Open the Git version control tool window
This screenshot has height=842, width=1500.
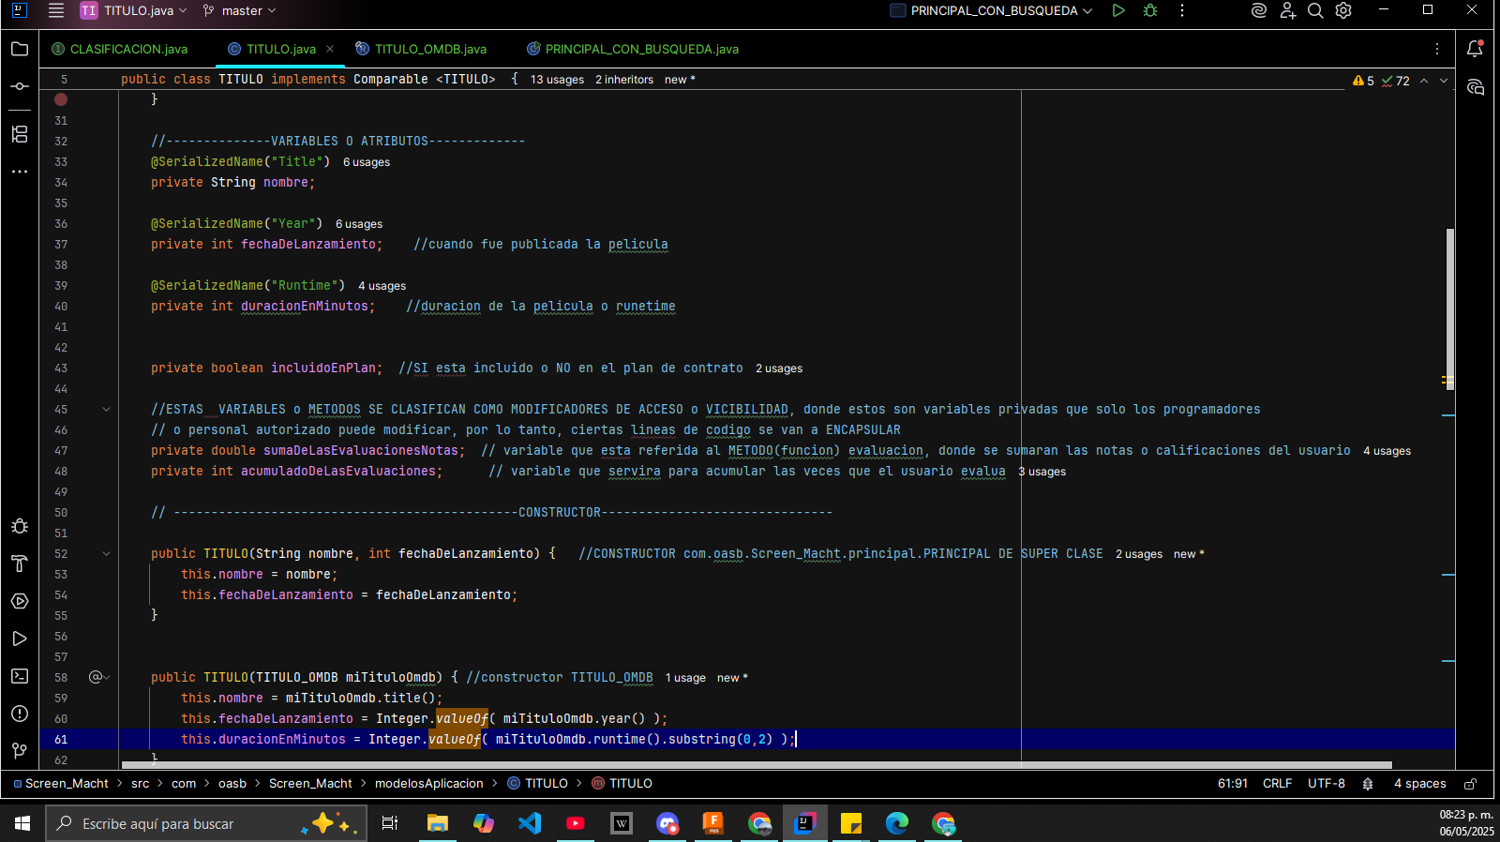tap(20, 751)
